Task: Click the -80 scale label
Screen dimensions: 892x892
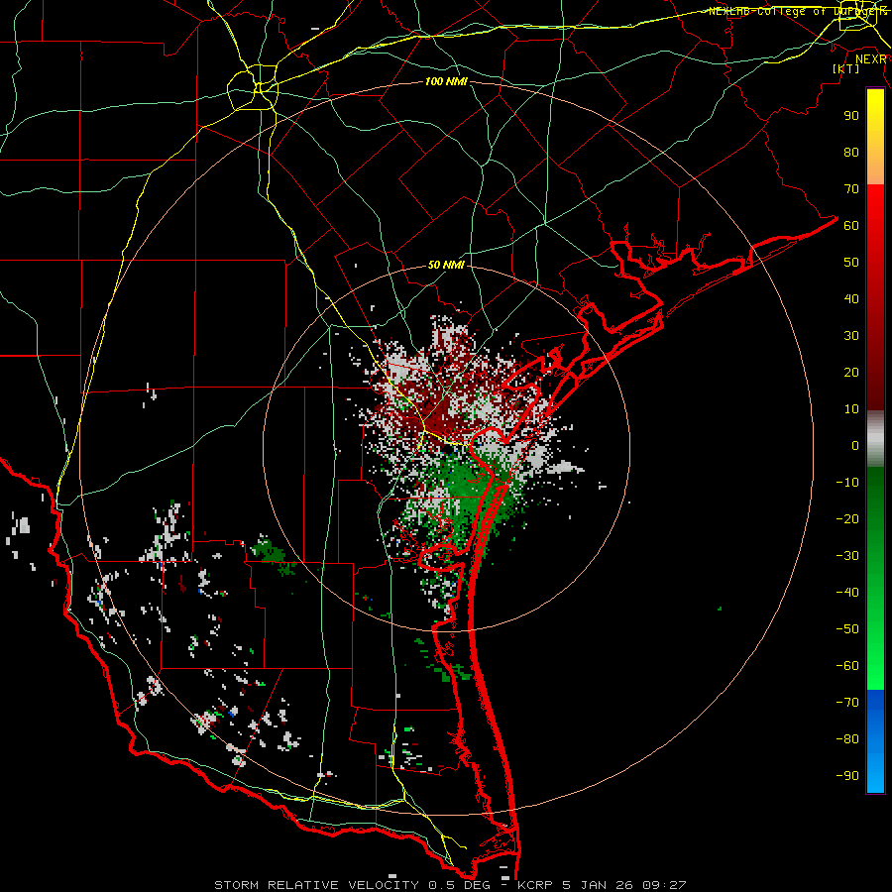Action: click(847, 739)
